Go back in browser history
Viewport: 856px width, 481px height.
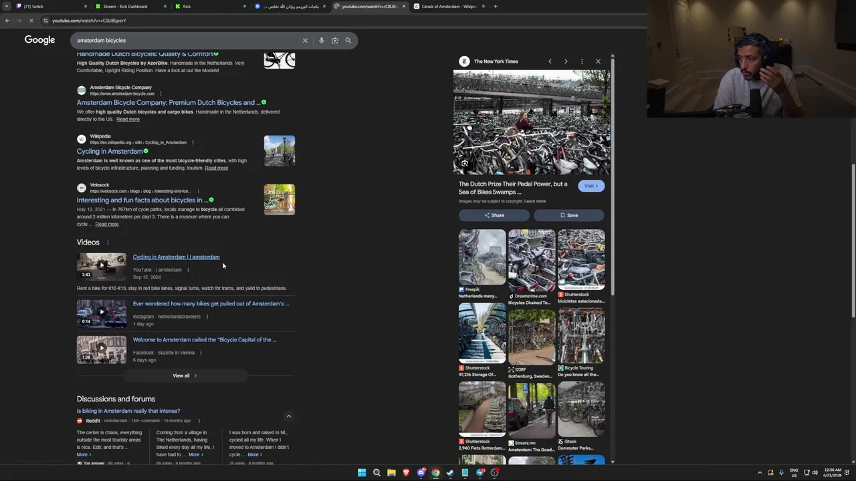(7, 21)
